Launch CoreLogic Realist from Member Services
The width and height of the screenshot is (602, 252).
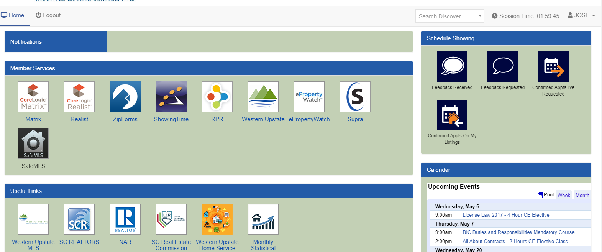click(x=79, y=97)
